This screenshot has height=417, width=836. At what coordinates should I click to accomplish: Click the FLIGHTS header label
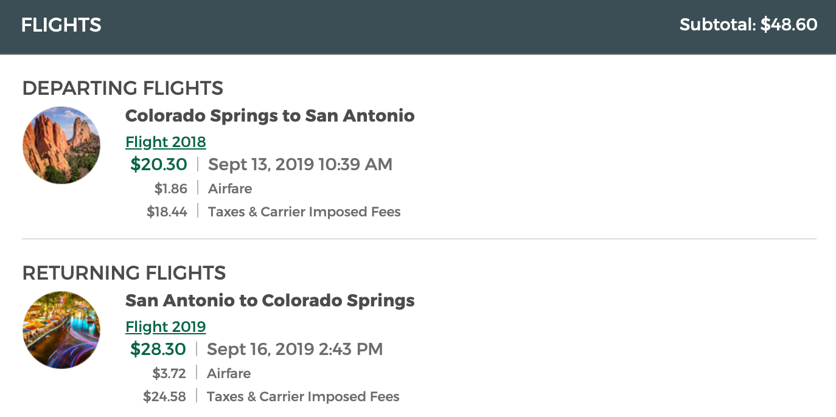[61, 25]
